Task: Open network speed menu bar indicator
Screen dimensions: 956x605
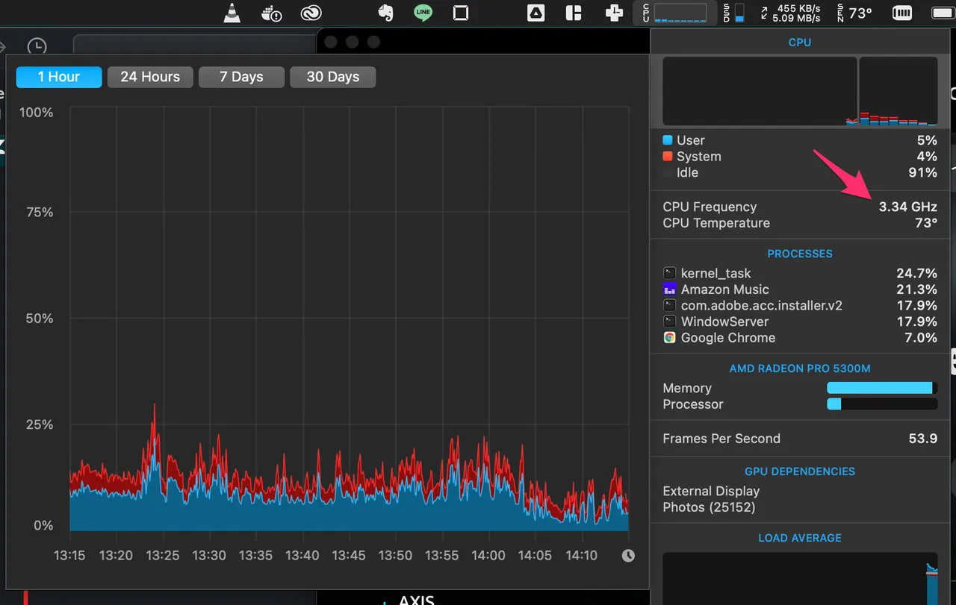Action: coord(792,13)
